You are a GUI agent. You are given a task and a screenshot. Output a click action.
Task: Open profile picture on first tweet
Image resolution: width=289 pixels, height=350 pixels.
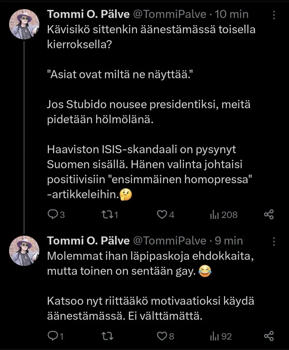(x=23, y=23)
